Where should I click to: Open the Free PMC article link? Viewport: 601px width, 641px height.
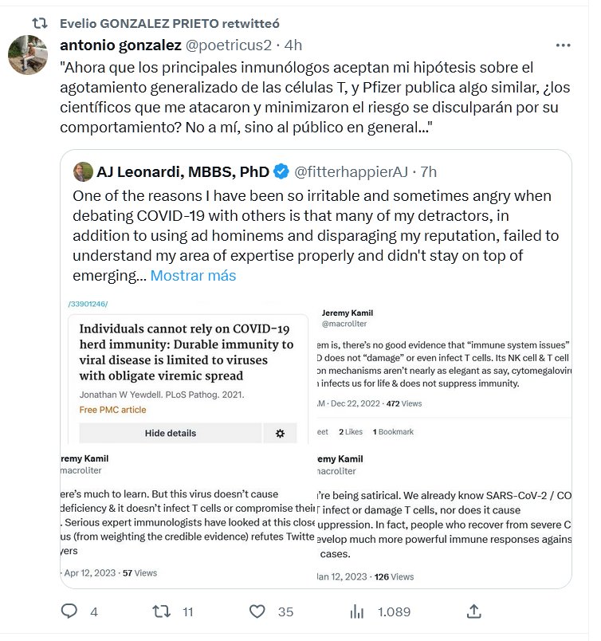click(x=112, y=410)
